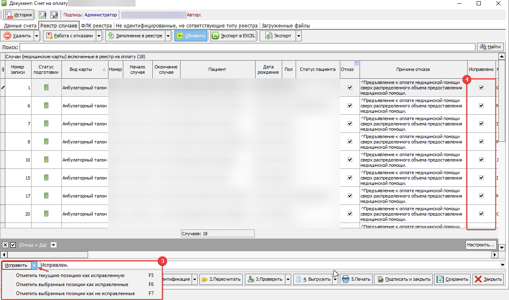Toggle the Отказ = Да filter checkbox
Viewport: 509px width, 300px height.
(13, 245)
